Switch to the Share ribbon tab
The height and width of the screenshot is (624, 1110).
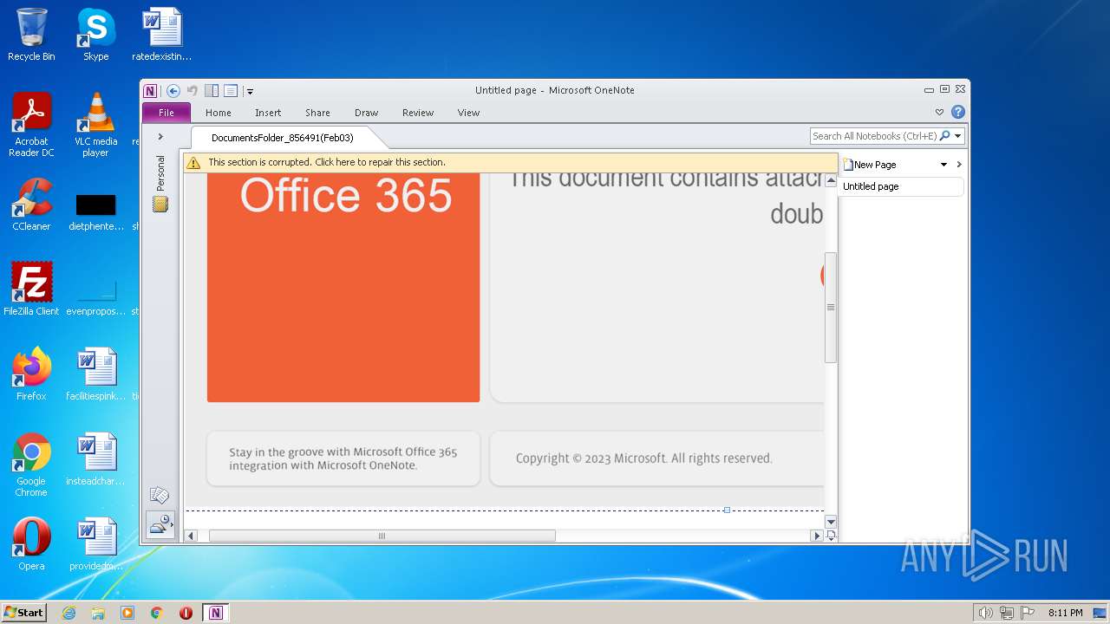317,113
